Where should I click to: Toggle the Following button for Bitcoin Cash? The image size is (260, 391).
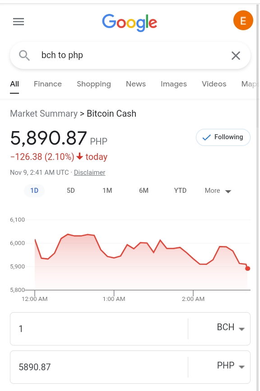pos(223,137)
